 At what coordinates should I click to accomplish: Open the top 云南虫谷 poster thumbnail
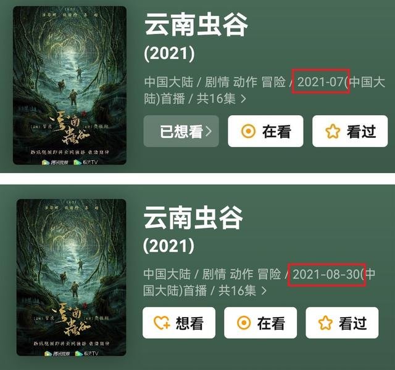70,86
